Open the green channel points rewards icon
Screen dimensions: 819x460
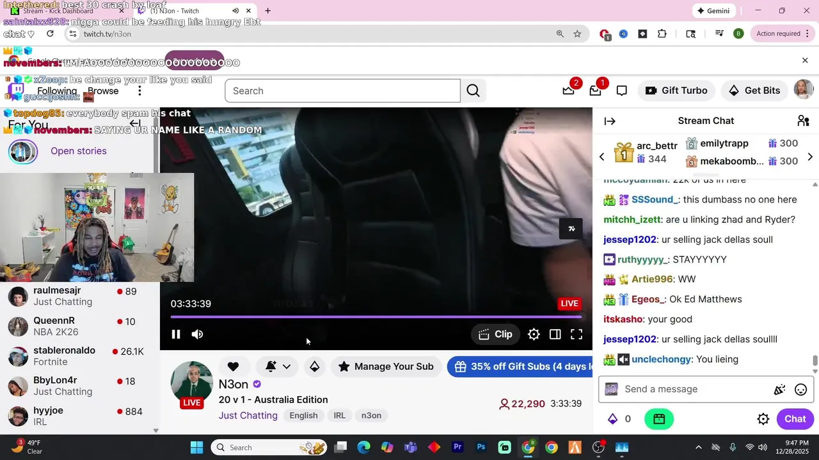click(659, 419)
